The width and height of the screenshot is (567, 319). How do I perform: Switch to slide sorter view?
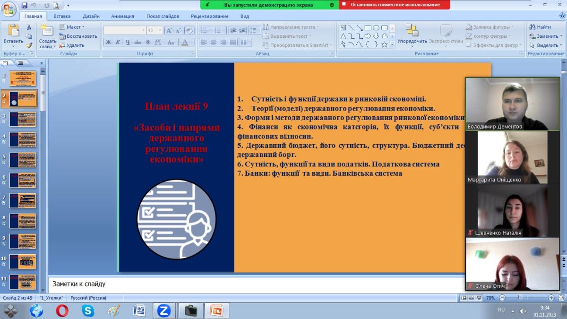coord(472,298)
